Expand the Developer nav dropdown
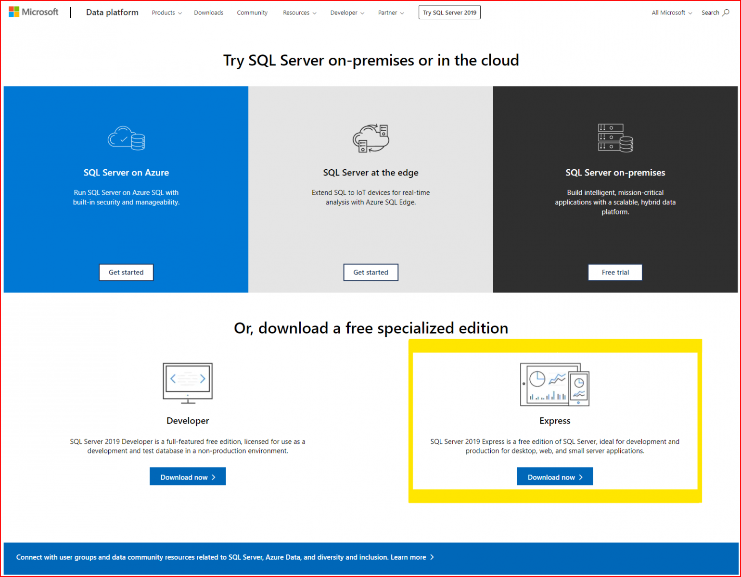 point(347,13)
